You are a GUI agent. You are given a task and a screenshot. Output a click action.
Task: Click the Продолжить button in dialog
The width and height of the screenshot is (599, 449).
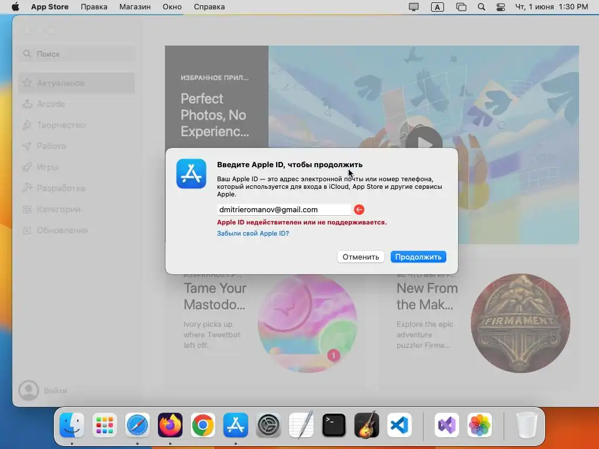point(418,257)
